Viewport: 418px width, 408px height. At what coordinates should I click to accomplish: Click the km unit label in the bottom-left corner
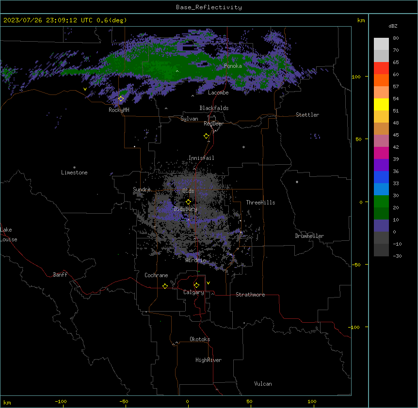click(7, 402)
